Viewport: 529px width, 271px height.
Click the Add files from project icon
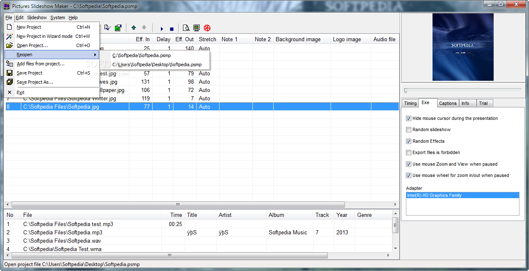10,64
